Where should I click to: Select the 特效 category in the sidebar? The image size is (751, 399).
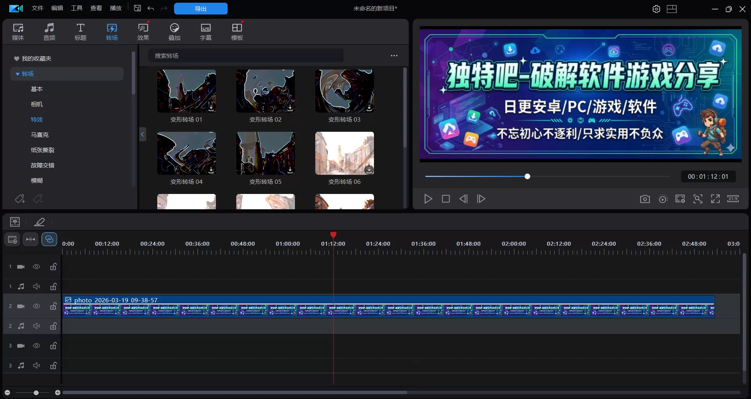[x=36, y=119]
